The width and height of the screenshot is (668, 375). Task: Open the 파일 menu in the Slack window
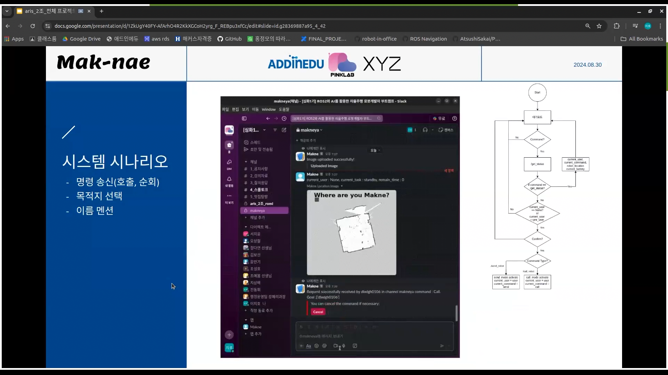coord(225,109)
